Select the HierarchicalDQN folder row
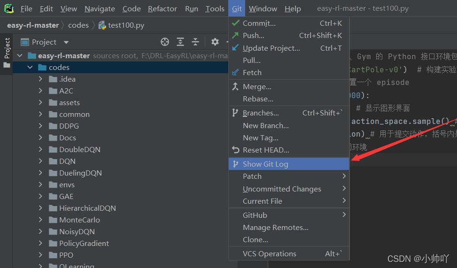This screenshot has height=268, width=457. coord(120,208)
